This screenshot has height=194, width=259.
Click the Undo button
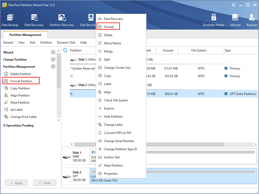point(44,183)
